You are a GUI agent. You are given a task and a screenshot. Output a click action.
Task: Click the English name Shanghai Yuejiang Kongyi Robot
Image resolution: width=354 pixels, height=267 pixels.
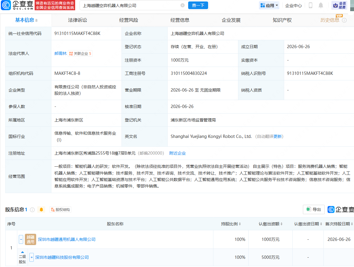tap(211, 136)
